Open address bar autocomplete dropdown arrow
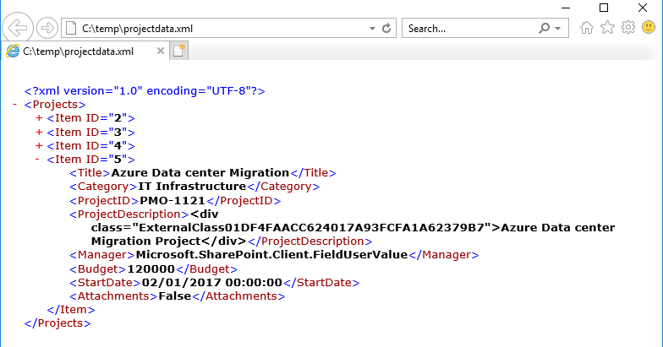This screenshot has height=347, width=663. click(x=372, y=29)
